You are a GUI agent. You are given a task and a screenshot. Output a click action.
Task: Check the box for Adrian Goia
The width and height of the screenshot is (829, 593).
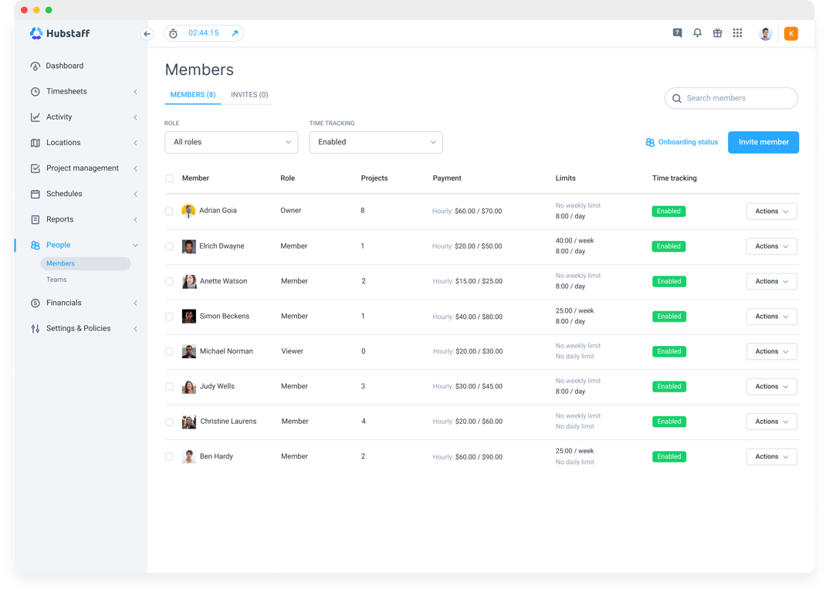coord(169,211)
